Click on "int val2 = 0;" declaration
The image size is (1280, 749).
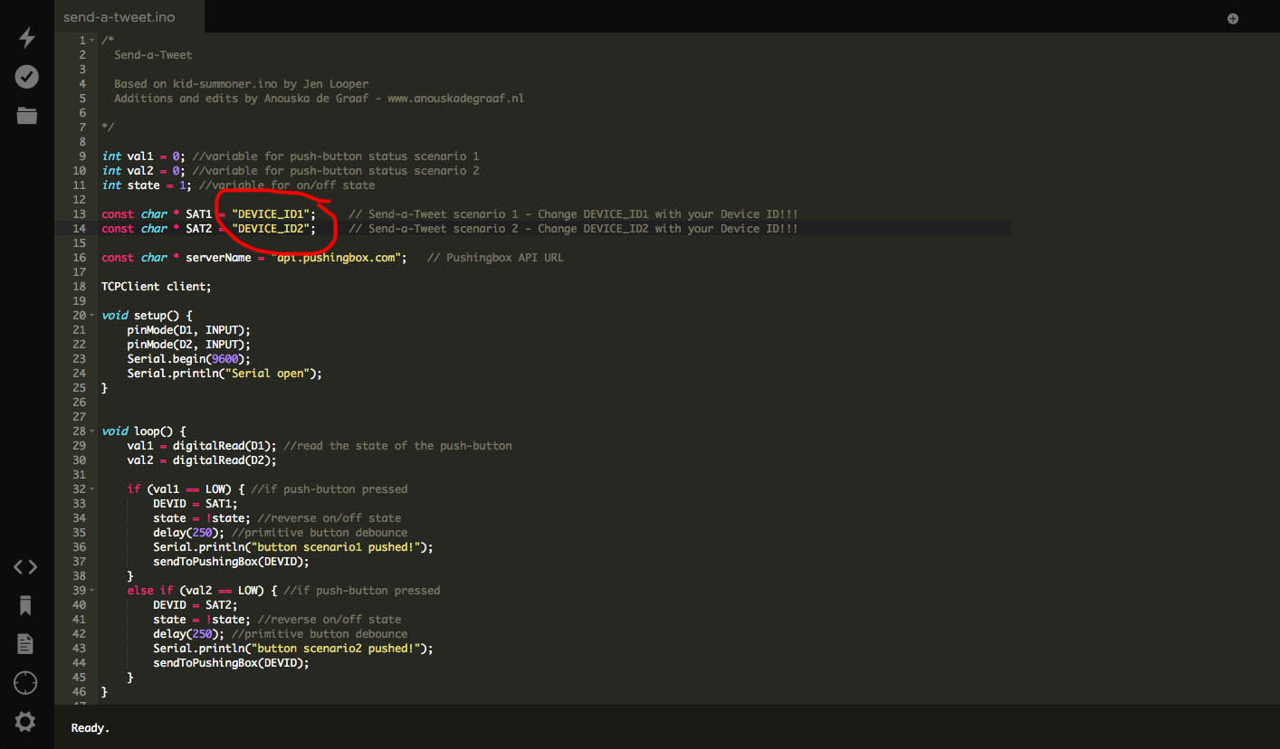point(144,171)
